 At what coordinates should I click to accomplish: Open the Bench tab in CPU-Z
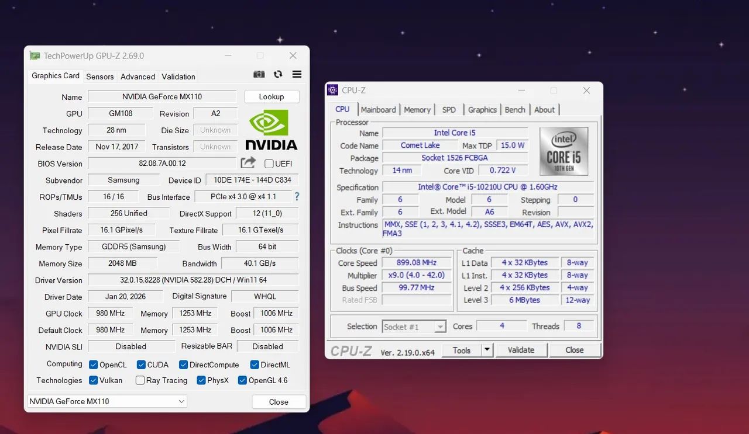[x=515, y=109]
